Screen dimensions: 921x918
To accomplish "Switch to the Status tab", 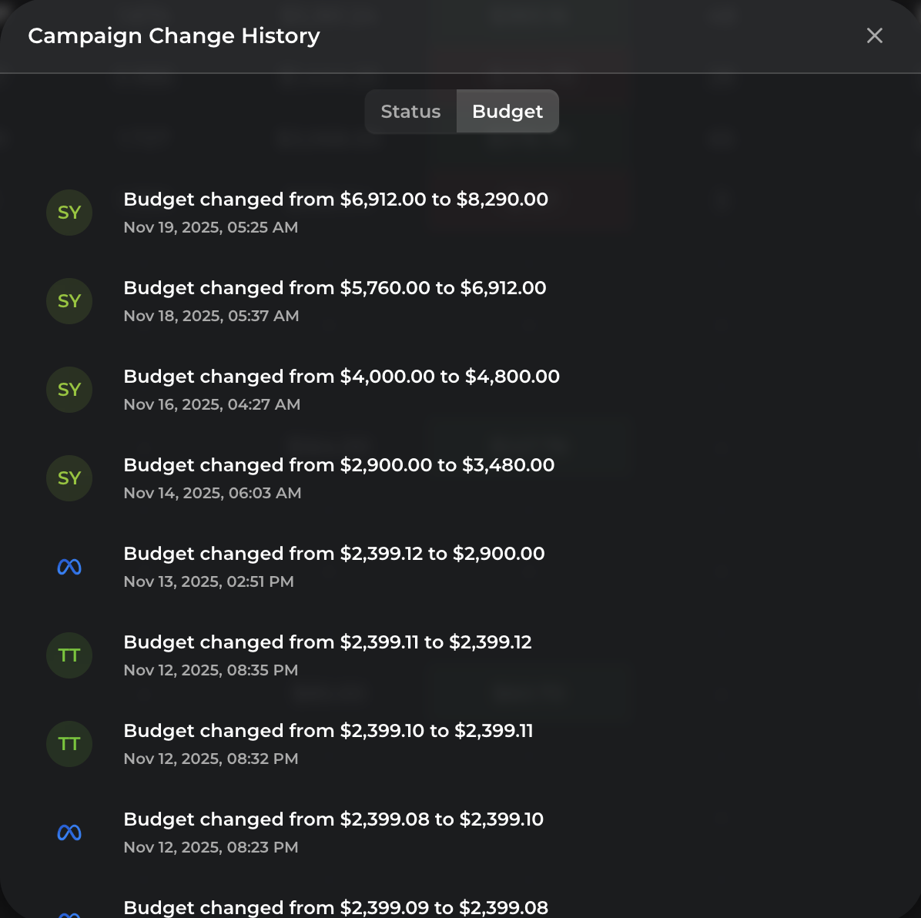I will [410, 111].
